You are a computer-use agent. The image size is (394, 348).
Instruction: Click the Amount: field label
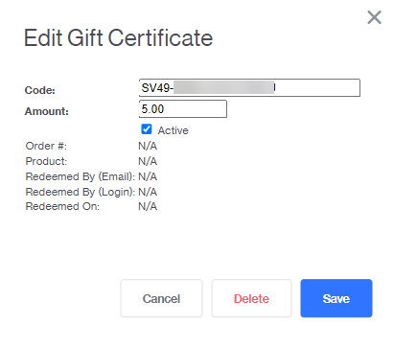pyautogui.click(x=47, y=111)
